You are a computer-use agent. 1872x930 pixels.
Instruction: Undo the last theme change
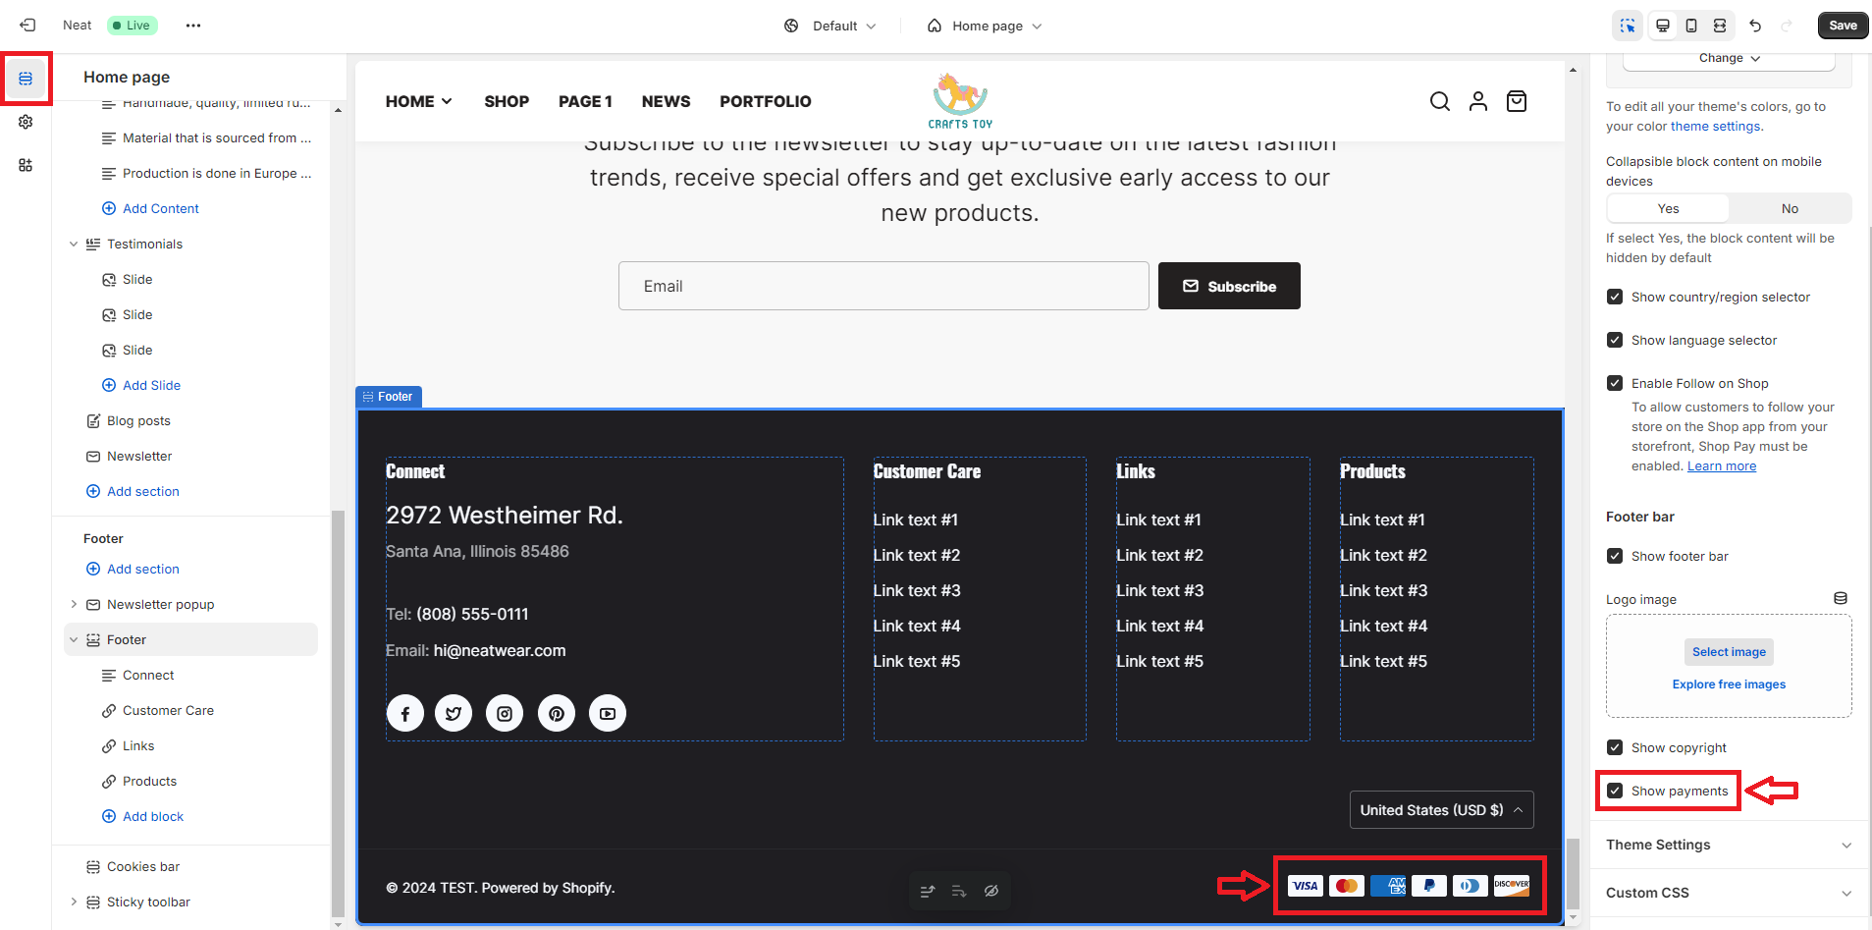[x=1756, y=26]
